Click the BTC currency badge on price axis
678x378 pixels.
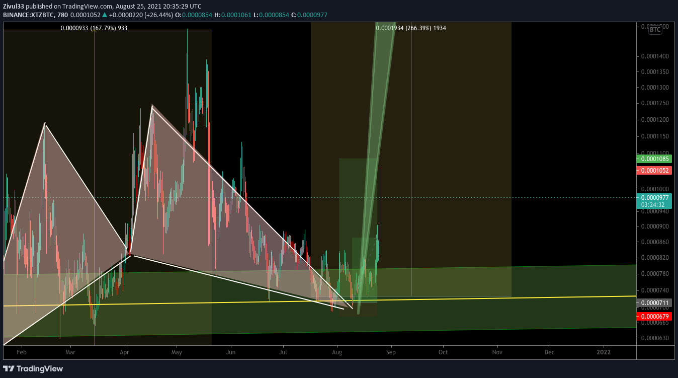click(x=655, y=30)
